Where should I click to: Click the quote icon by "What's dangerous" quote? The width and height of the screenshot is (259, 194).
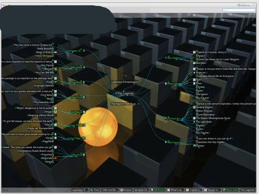point(56,108)
